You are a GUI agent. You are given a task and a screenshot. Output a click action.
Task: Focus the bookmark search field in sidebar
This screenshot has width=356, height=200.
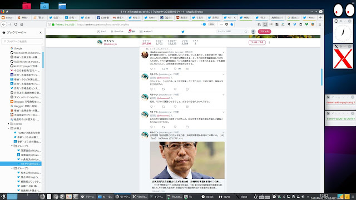click(22, 41)
